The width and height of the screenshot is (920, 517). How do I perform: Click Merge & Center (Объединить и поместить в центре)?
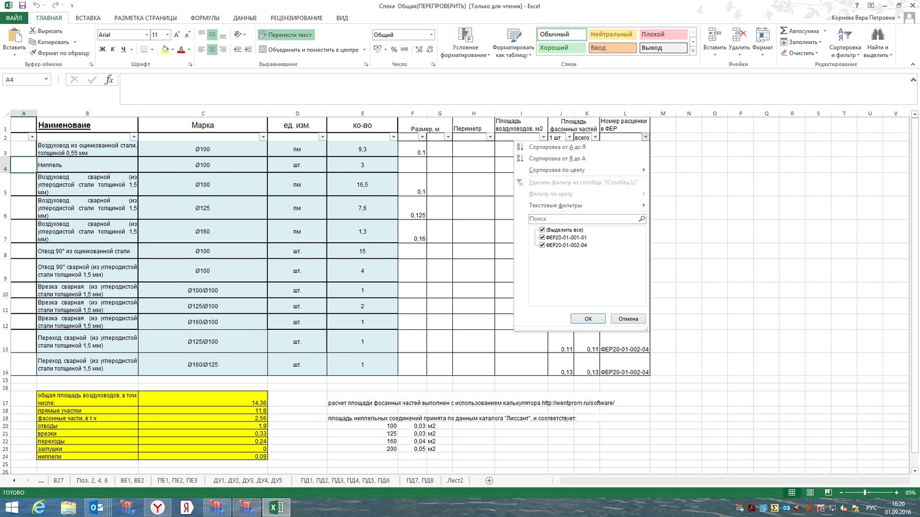tap(309, 50)
